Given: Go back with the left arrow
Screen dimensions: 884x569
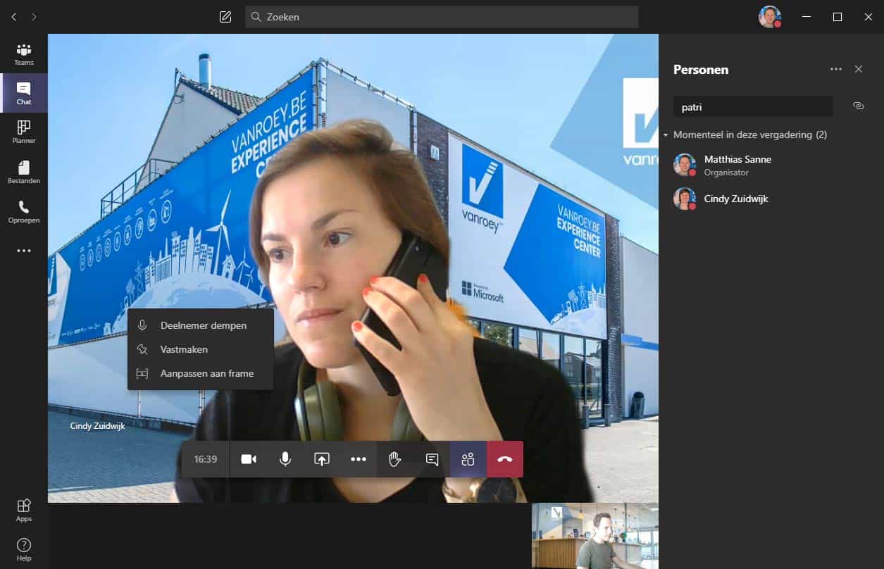Looking at the screenshot, I should (13, 17).
